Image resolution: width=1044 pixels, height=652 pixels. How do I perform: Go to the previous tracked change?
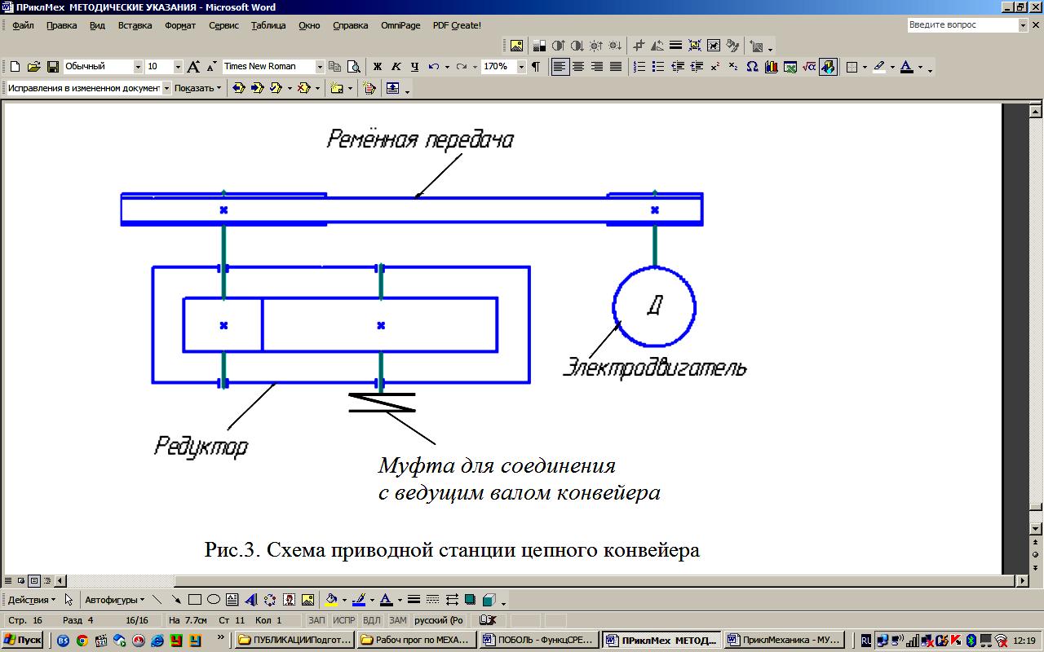pyautogui.click(x=239, y=88)
